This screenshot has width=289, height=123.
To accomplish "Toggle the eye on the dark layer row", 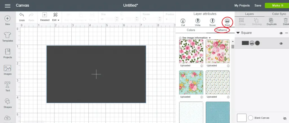I will point(281,43).
